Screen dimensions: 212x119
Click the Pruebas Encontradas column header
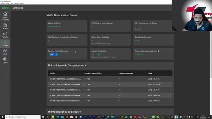tap(126, 73)
